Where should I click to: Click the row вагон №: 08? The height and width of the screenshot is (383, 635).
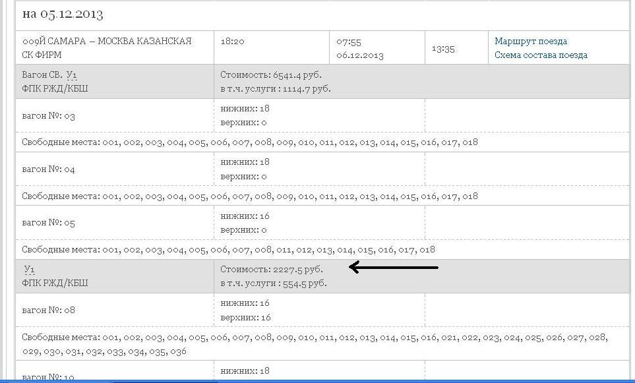(x=49, y=310)
